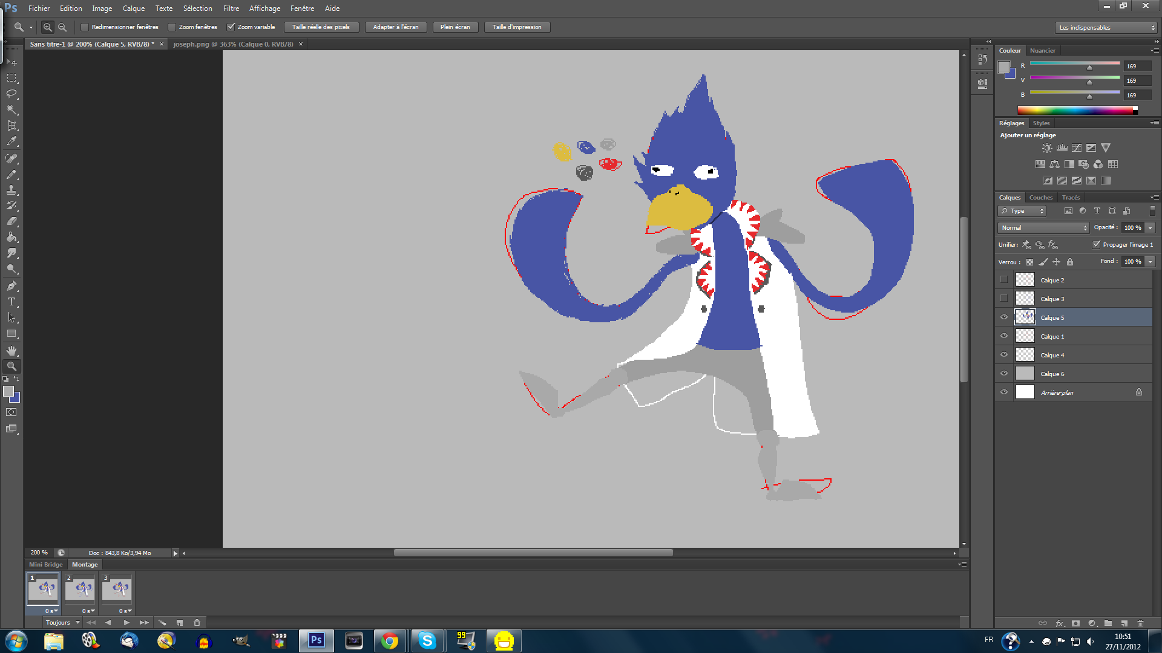The width and height of the screenshot is (1162, 653).
Task: Select the Hand tool
Action: click(x=11, y=351)
